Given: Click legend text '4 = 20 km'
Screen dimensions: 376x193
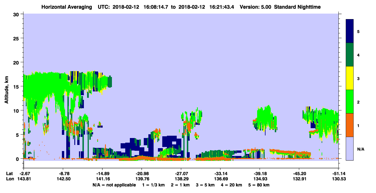Looking at the screenshot, I should pos(232,185).
